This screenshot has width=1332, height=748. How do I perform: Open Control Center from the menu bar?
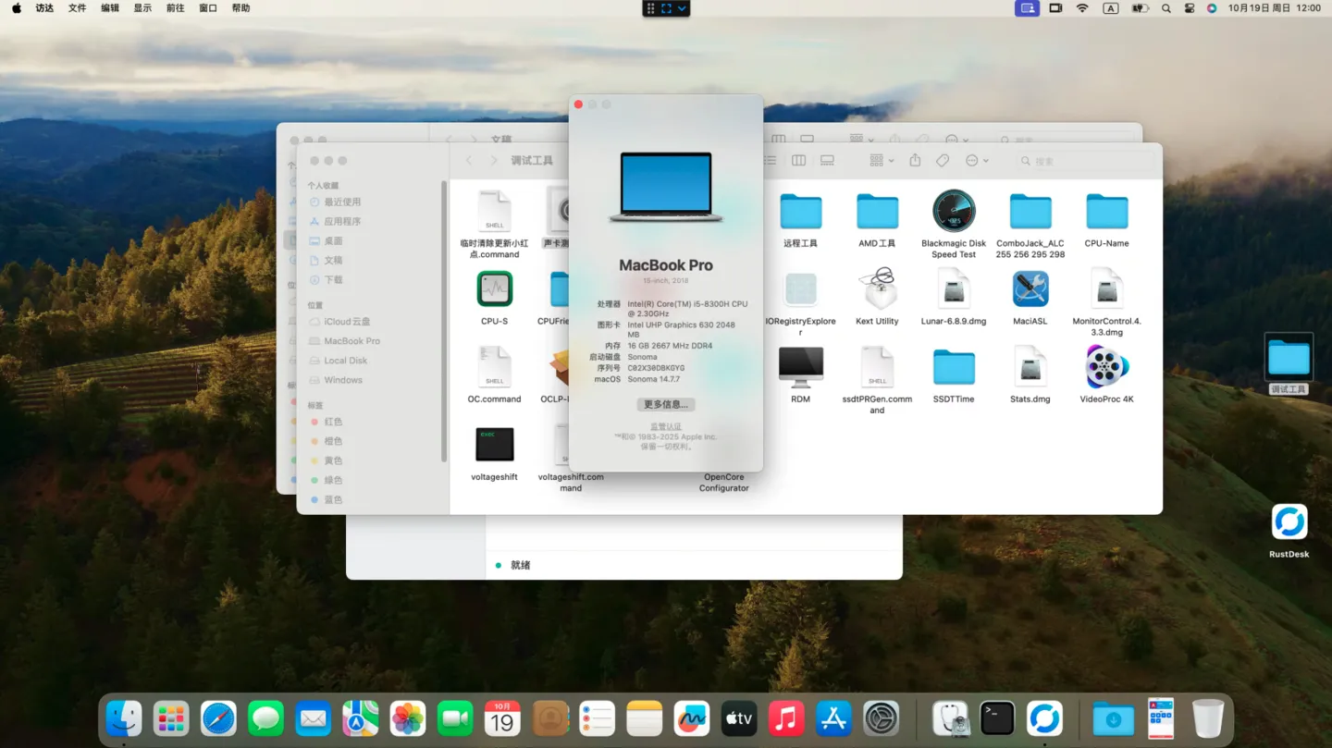point(1190,8)
